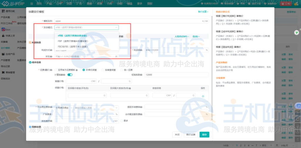Click help icon beside 利润率 label
301x148 pixels.
coord(141,50)
